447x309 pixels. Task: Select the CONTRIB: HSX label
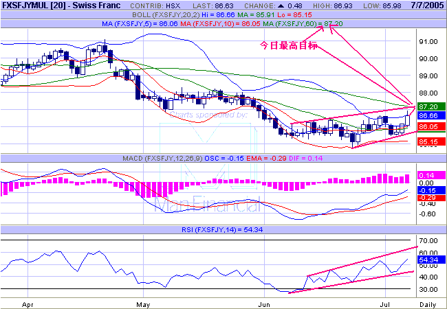pyautogui.click(x=155, y=5)
